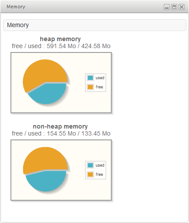189x223 pixels.
Task: Select the non-heap chart's free pie slice
Action: 44,158
